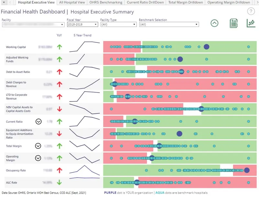The image size is (259, 197).
Task: Open the financial report icon in top right
Action: click(233, 23)
